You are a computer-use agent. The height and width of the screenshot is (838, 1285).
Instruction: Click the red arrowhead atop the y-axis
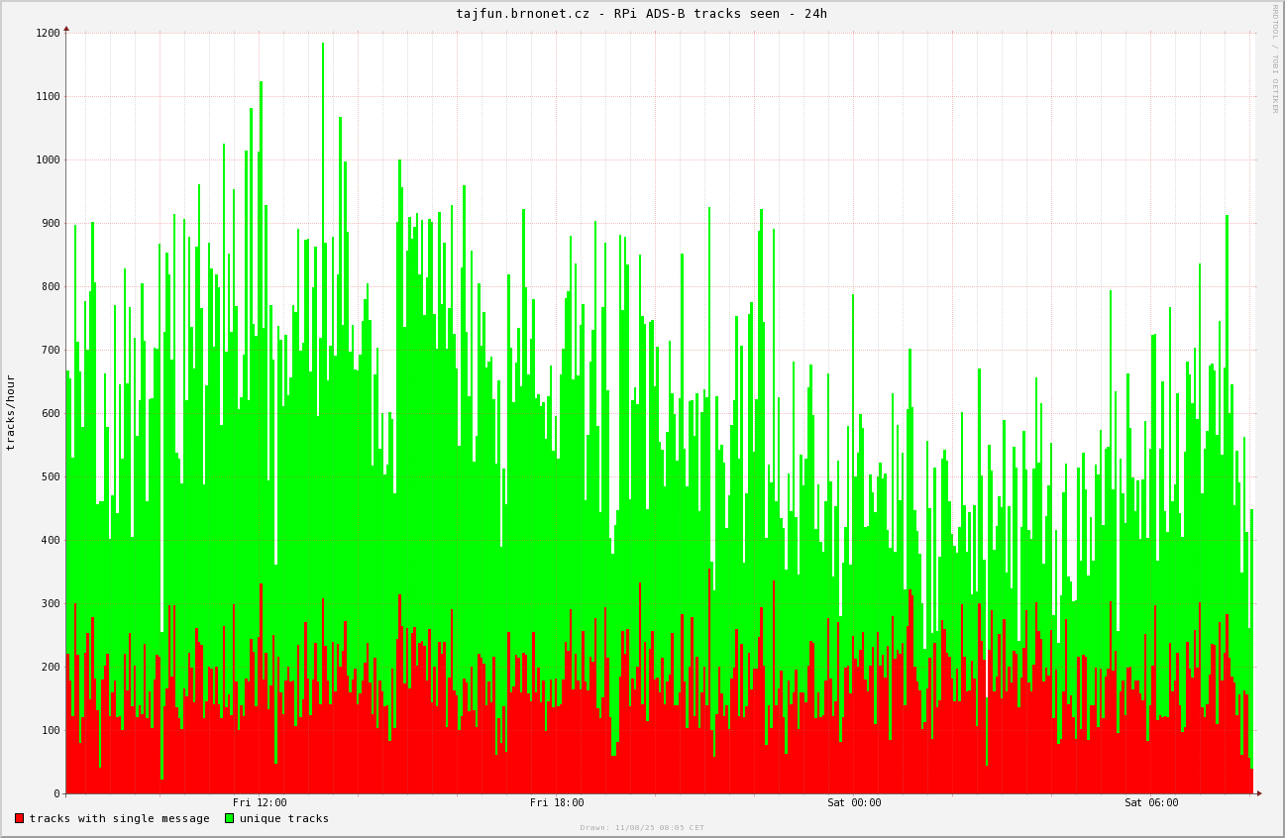coord(66,28)
